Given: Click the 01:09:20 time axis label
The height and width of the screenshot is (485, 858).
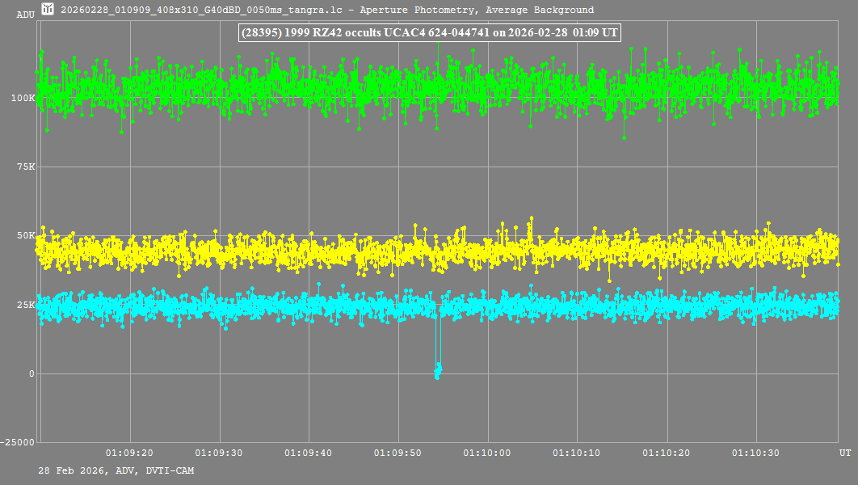Looking at the screenshot, I should (x=129, y=453).
